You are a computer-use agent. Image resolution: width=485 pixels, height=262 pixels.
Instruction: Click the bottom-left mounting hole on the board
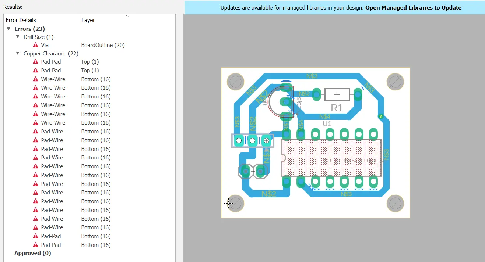tap(235, 203)
